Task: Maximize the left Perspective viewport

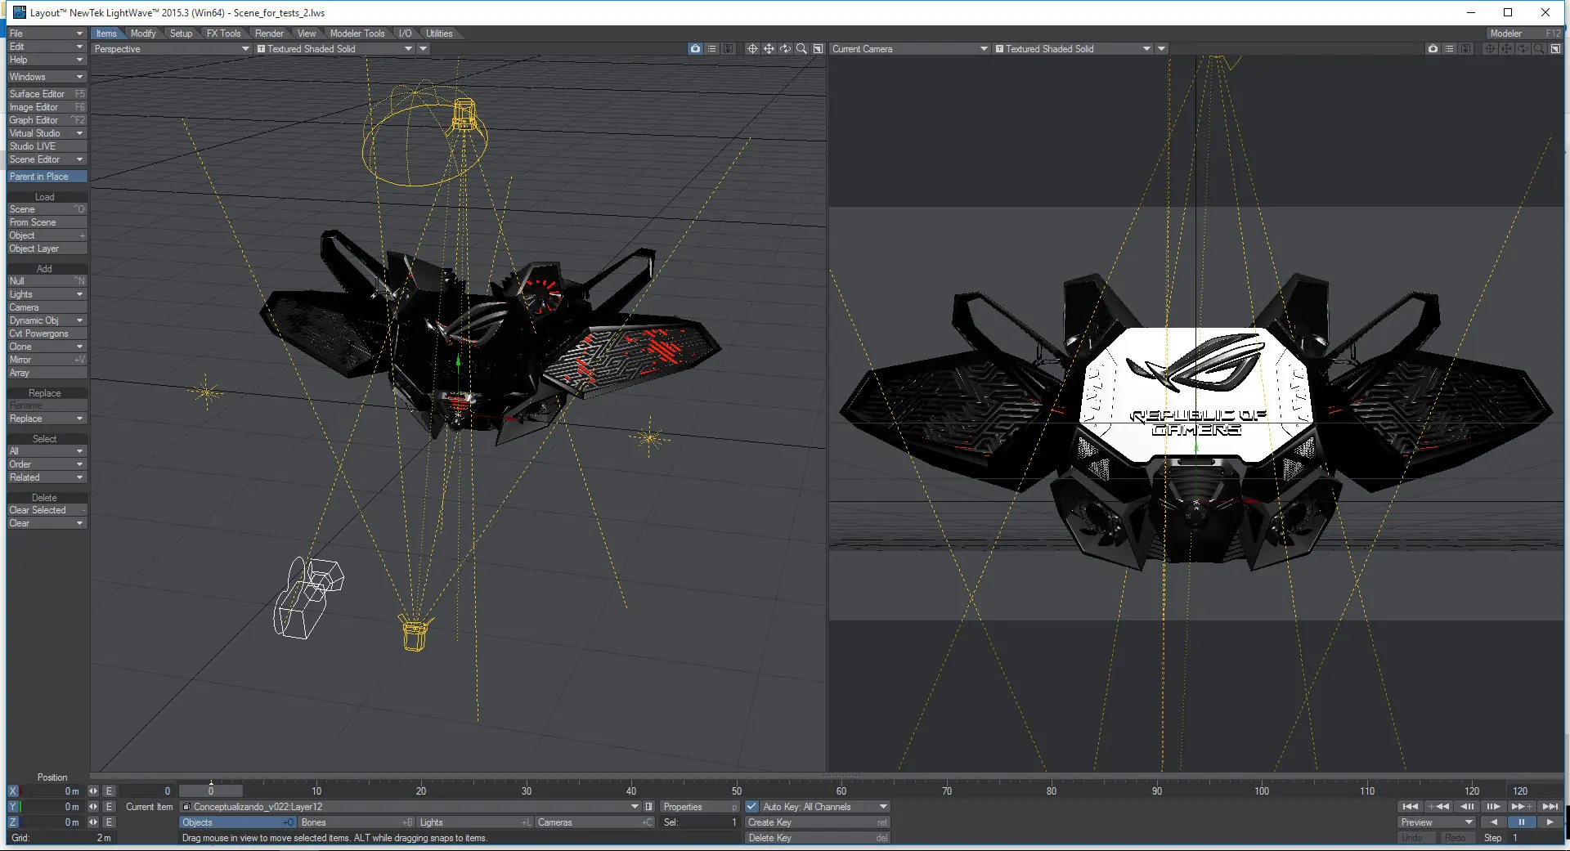Action: click(818, 49)
